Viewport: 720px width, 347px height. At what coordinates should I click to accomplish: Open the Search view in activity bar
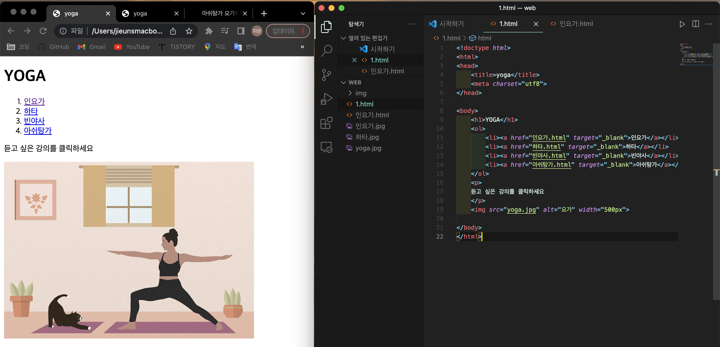point(326,51)
